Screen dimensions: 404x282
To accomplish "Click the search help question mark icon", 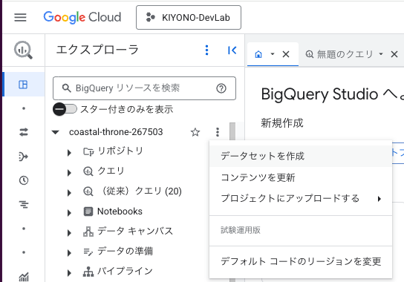I will pos(221,88).
